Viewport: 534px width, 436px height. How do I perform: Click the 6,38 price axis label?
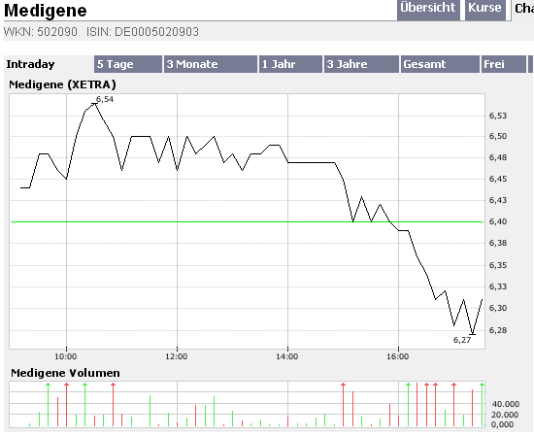click(x=498, y=243)
